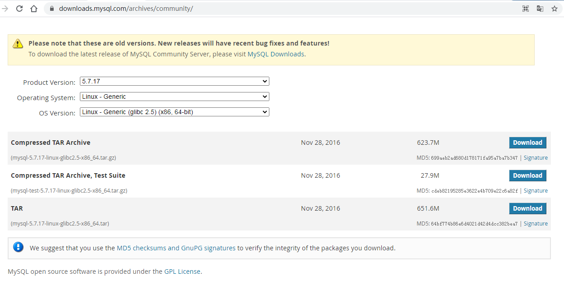Click the translate page icon

click(540, 9)
